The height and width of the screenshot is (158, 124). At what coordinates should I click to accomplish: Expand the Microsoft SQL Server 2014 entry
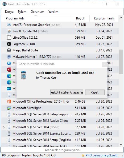pos(4,127)
